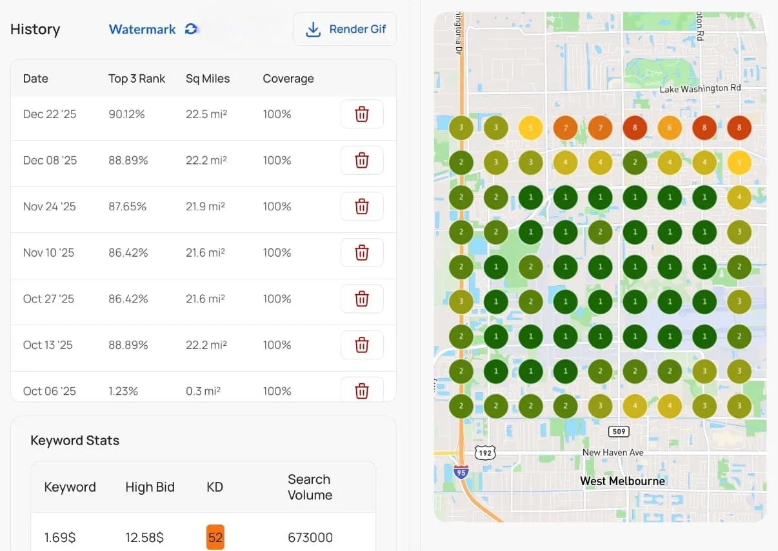Click trash icon for Oct 06 '25
The height and width of the screenshot is (551, 778).
click(362, 390)
